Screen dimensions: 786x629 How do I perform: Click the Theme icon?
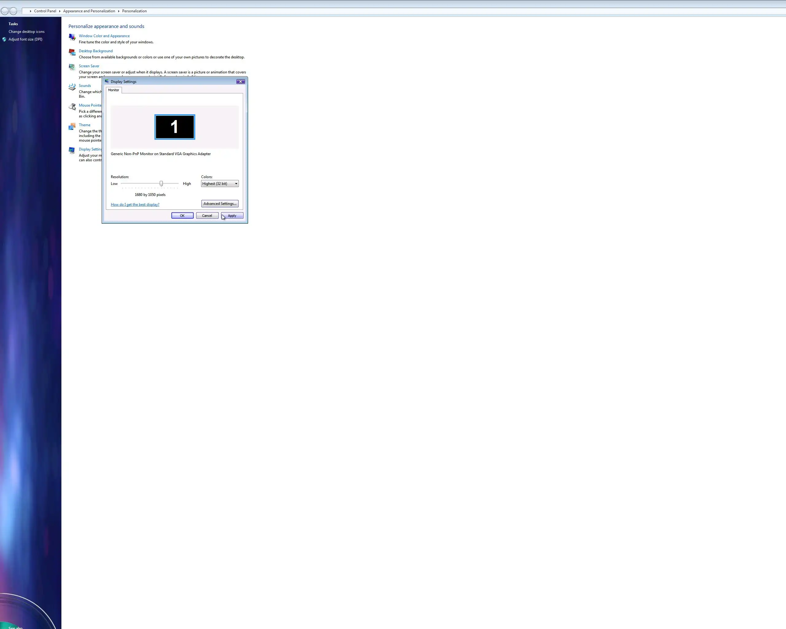(72, 127)
